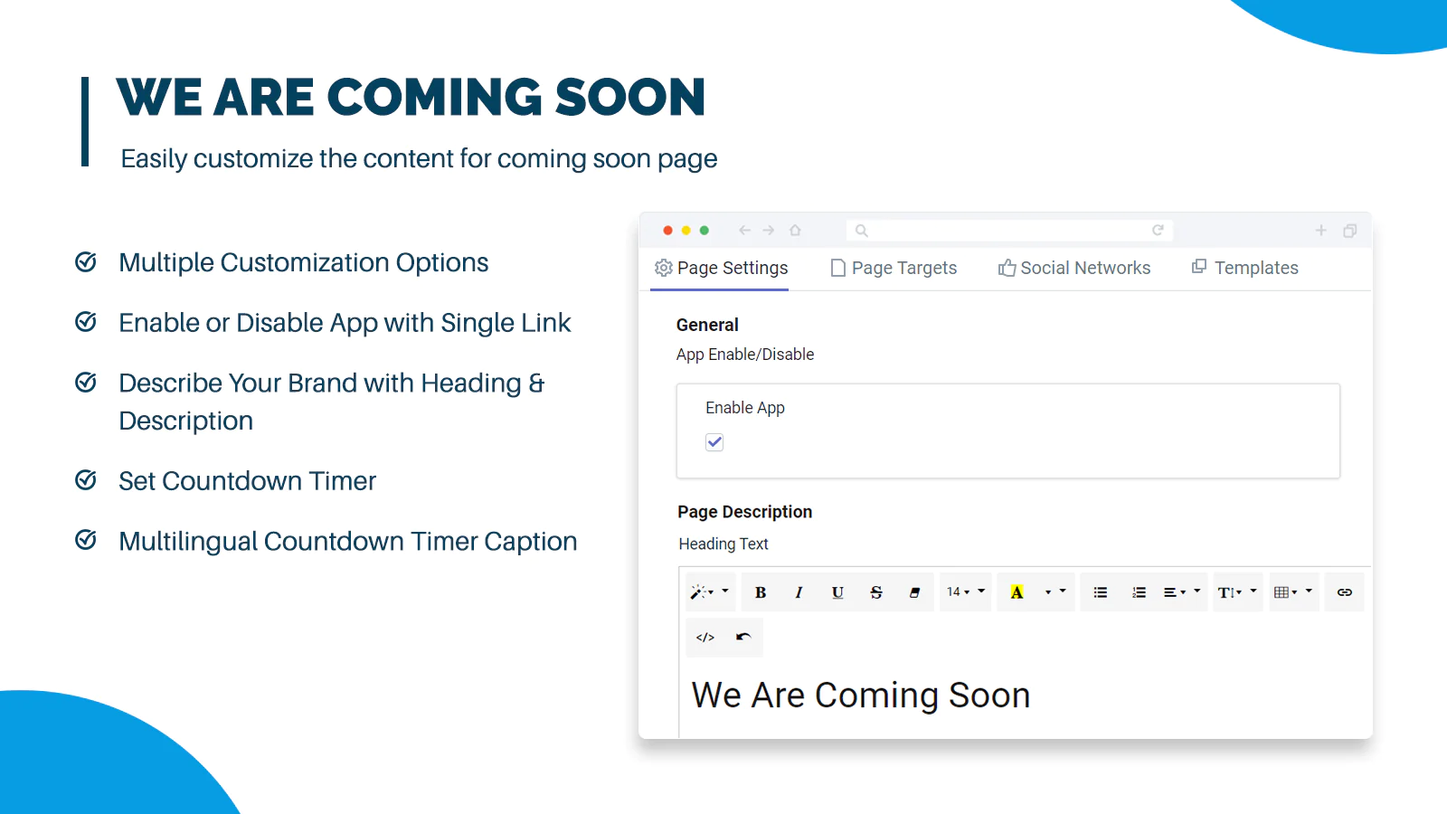The image size is (1447, 814).
Task: Open the Social Networks tab
Action: click(1074, 268)
